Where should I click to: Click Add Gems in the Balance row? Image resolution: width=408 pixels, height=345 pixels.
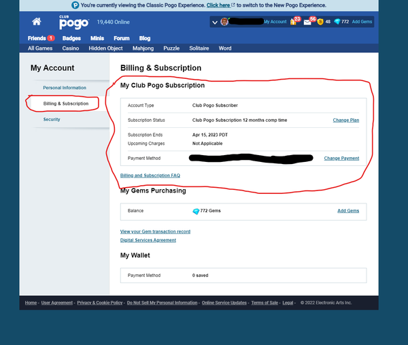point(348,211)
